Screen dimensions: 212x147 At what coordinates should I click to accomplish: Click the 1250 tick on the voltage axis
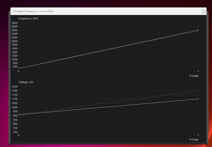pos(14,87)
